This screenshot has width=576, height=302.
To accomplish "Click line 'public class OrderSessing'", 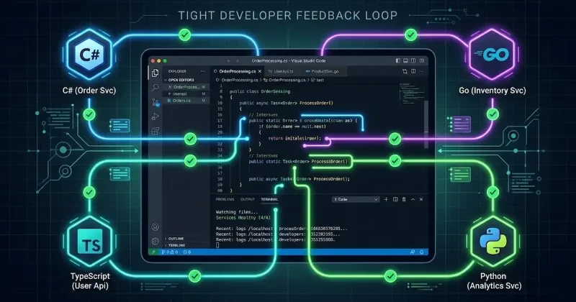I will point(260,91).
